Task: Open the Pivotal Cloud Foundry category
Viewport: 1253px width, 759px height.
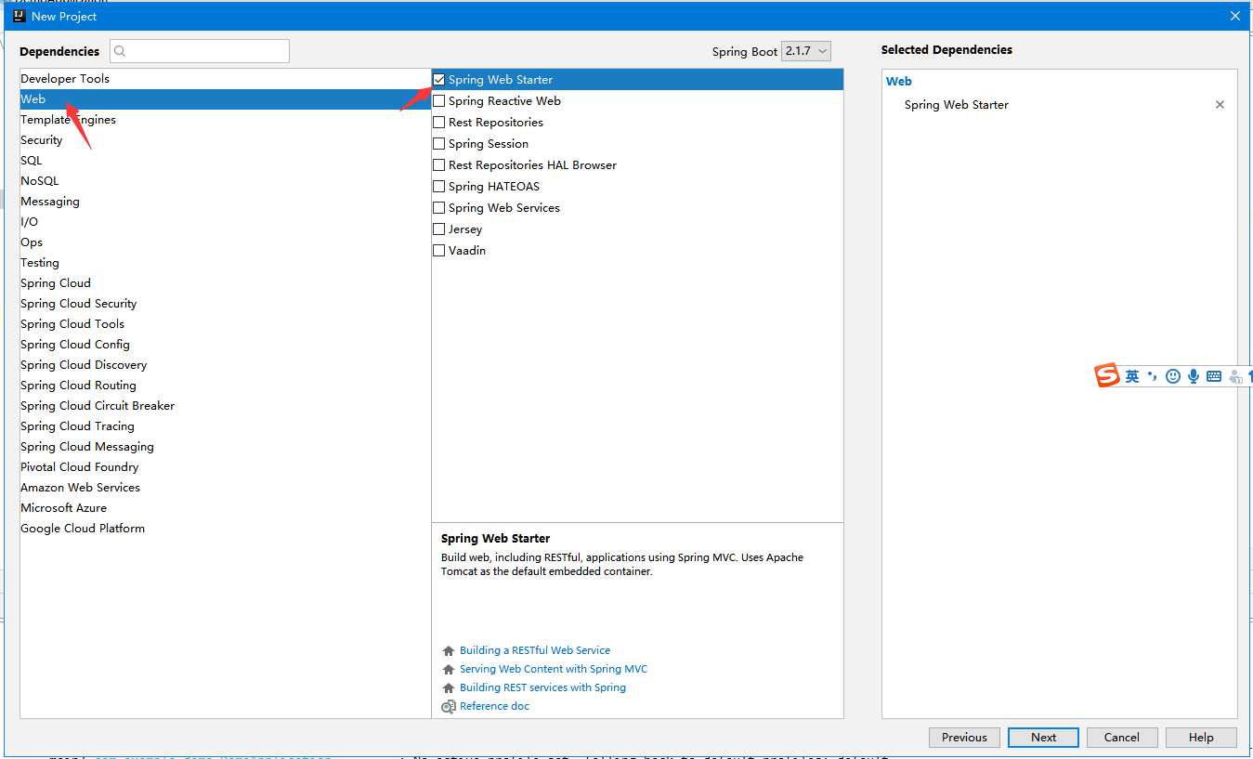Action: 226,467
